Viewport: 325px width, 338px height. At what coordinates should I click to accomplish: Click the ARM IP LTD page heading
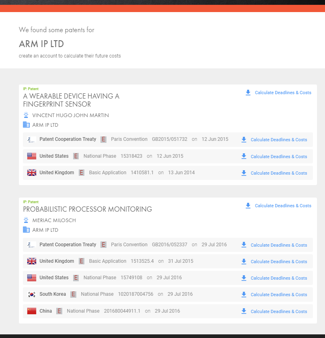coord(41,44)
